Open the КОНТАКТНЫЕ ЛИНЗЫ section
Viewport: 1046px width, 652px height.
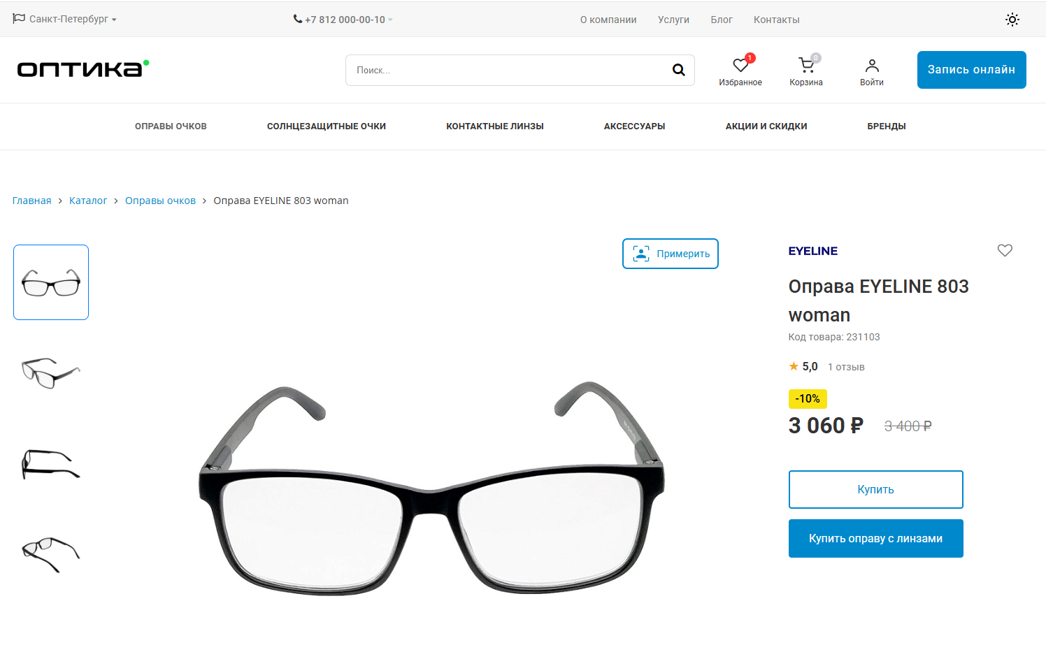pyautogui.click(x=494, y=126)
